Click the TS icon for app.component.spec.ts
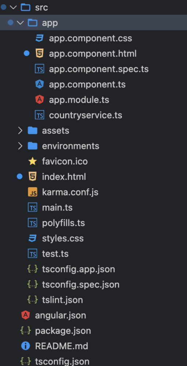Image resolution: width=187 pixels, height=366 pixels. (x=40, y=69)
